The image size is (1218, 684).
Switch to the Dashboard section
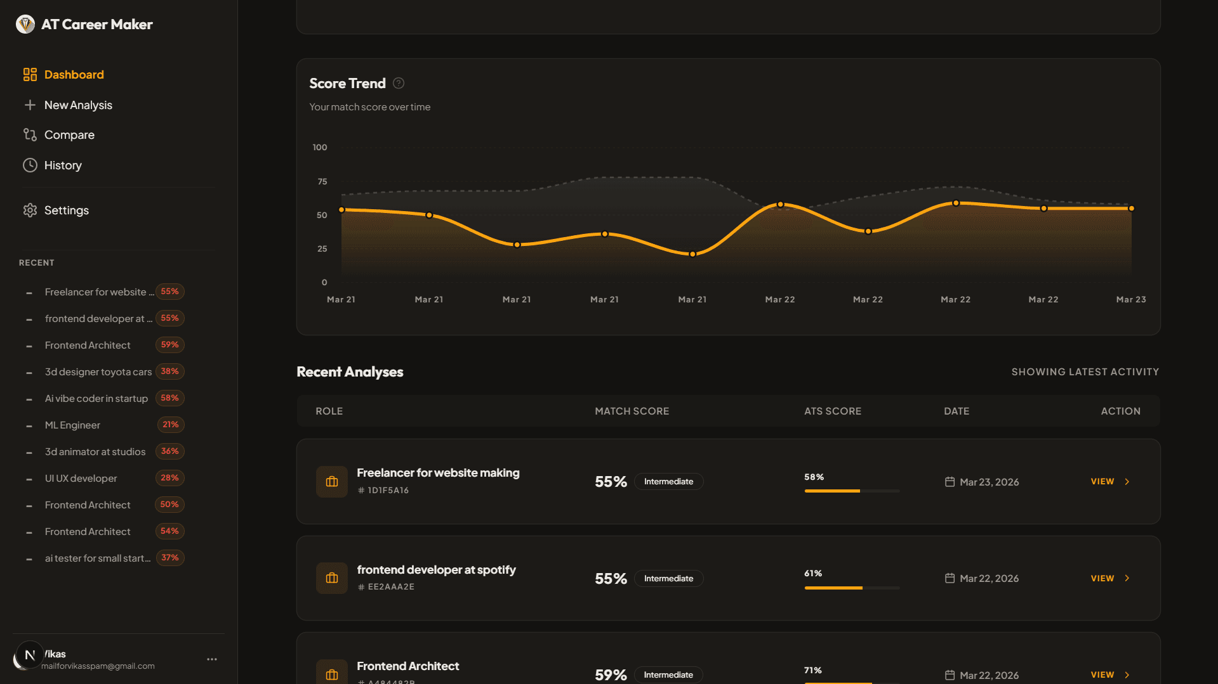click(74, 74)
